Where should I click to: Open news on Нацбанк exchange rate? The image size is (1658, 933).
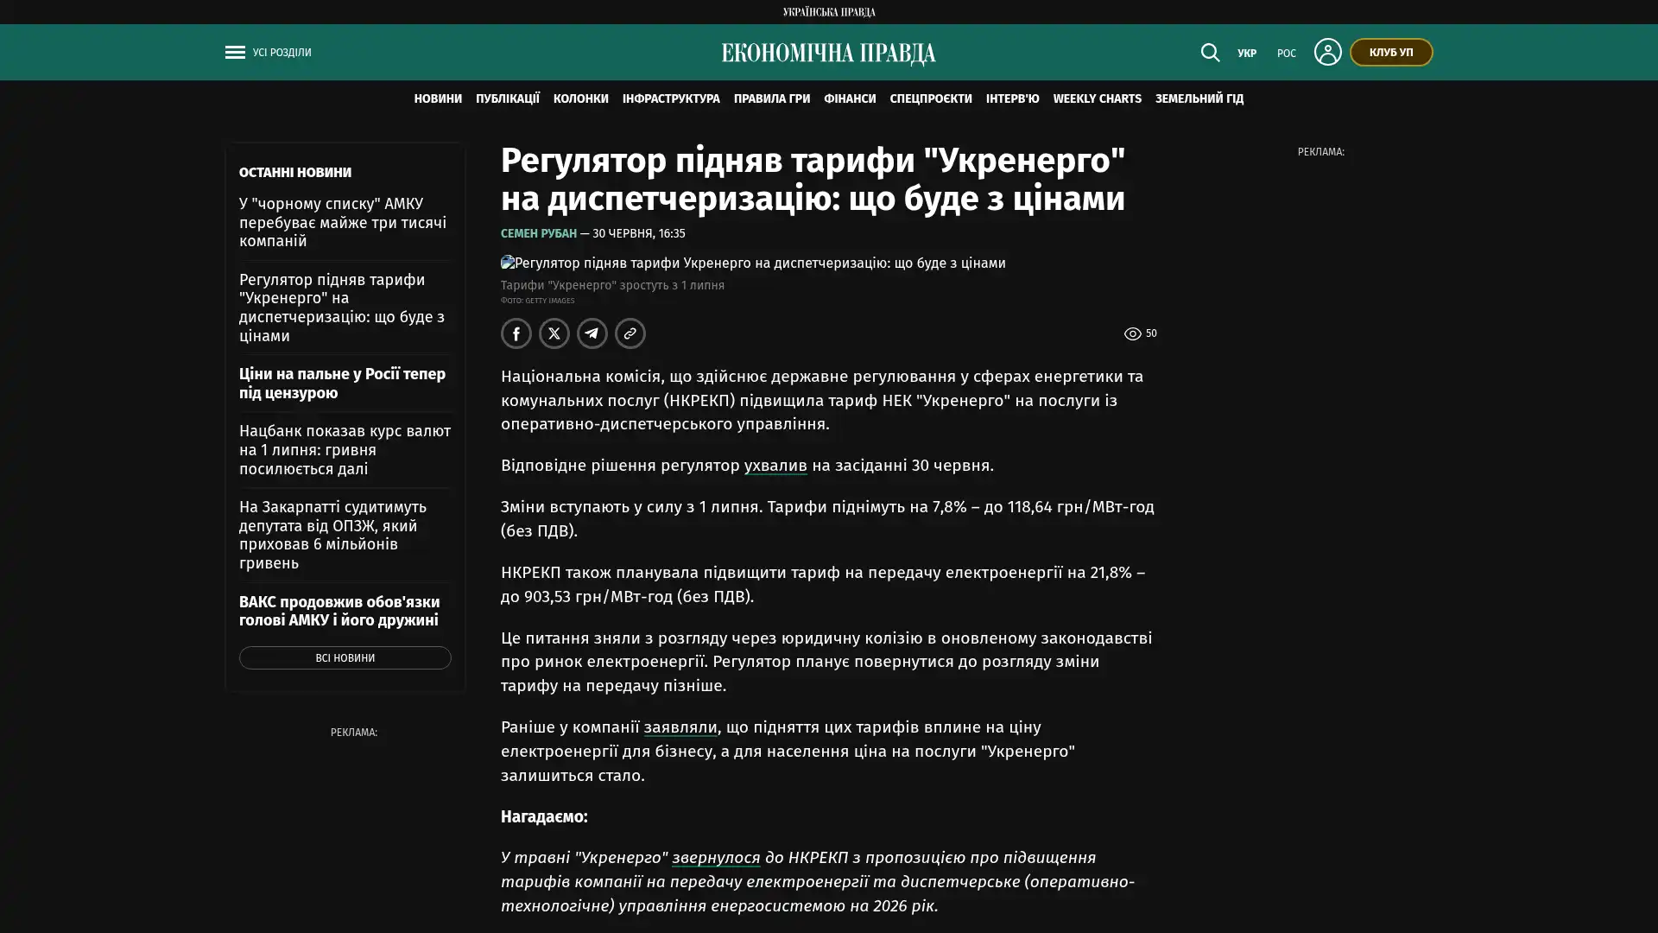click(x=345, y=449)
